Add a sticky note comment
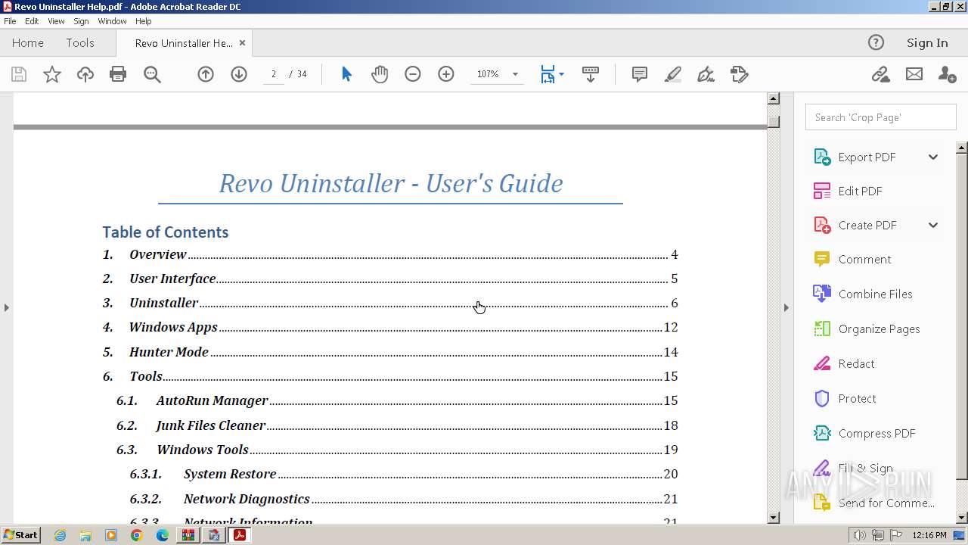The height and width of the screenshot is (545, 968). point(640,74)
